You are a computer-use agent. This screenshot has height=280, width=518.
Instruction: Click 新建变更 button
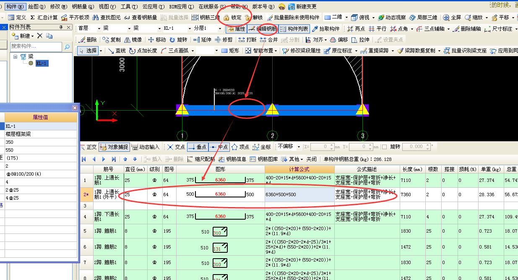click(303, 7)
